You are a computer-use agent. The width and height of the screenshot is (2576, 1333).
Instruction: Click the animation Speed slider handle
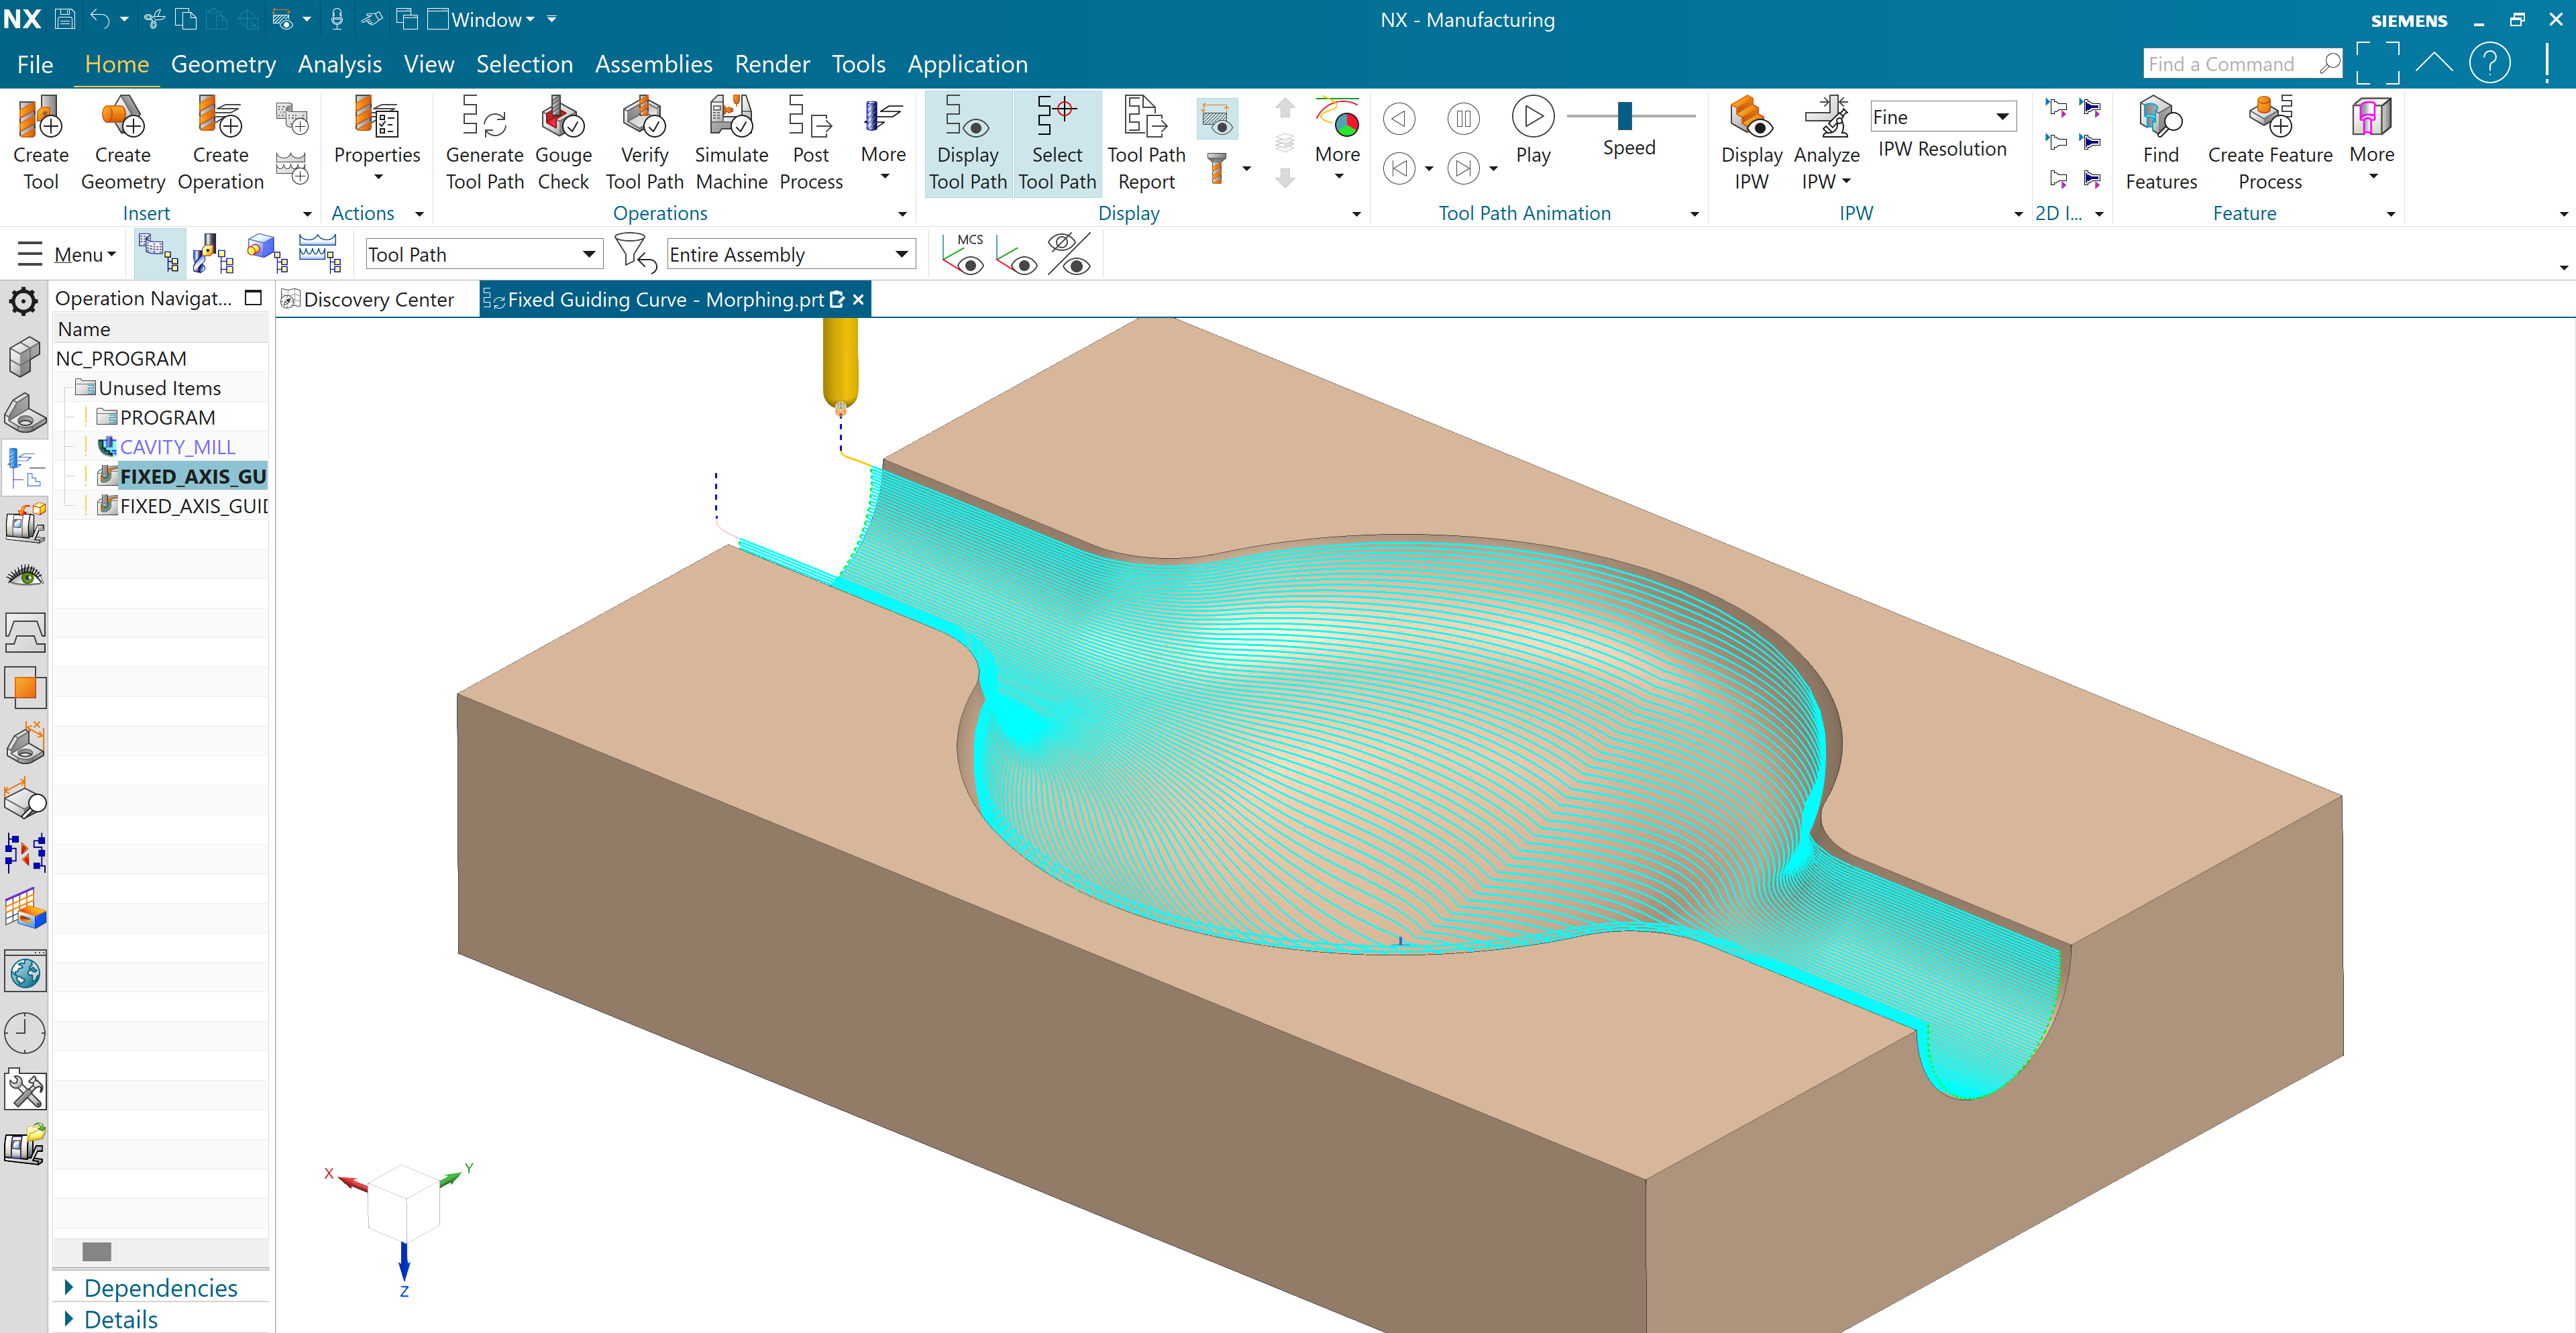point(1624,116)
